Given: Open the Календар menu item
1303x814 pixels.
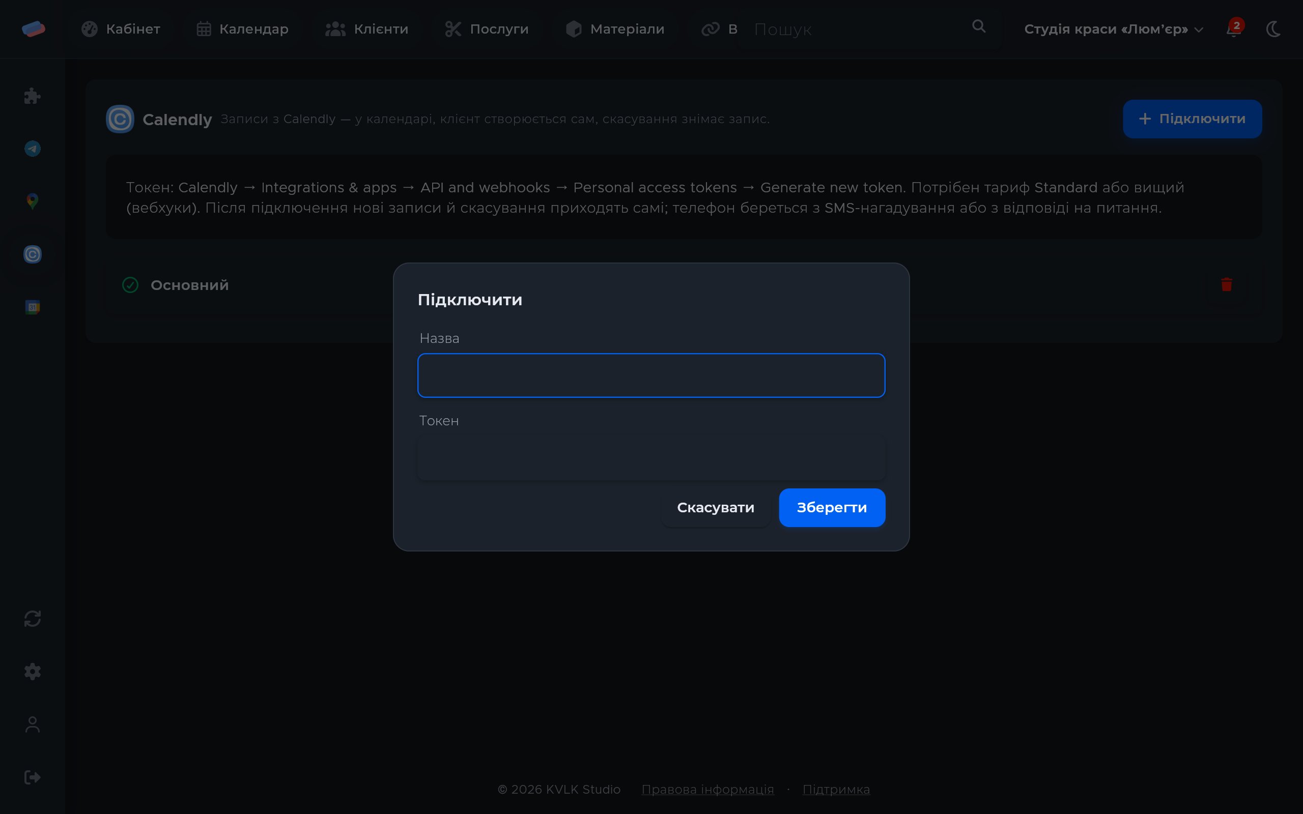Looking at the screenshot, I should tap(242, 29).
